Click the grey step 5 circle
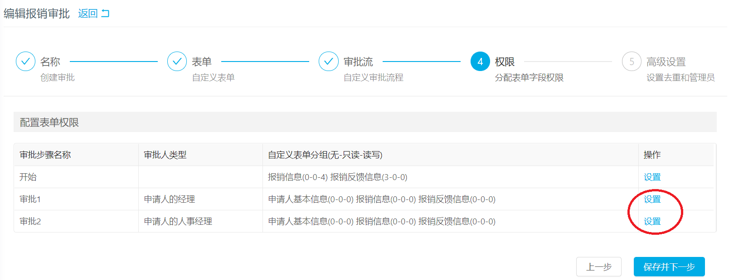Screen dimensions: 729x280 [x=632, y=62]
